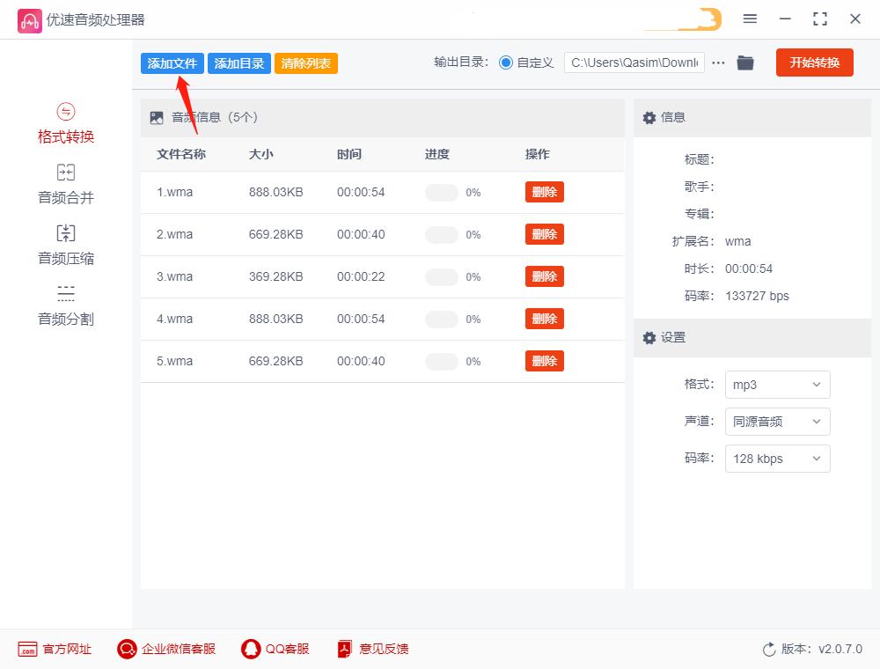Delete 3.wma using its 删除 button

tap(544, 276)
